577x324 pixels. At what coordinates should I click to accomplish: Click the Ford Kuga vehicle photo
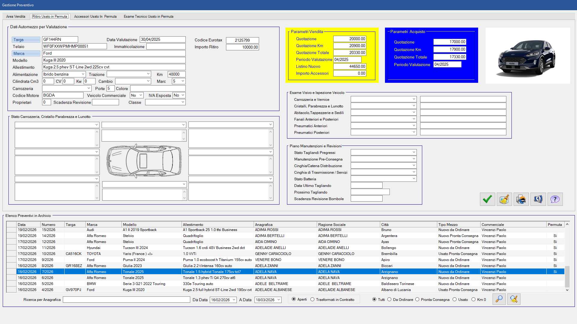(x=527, y=56)
